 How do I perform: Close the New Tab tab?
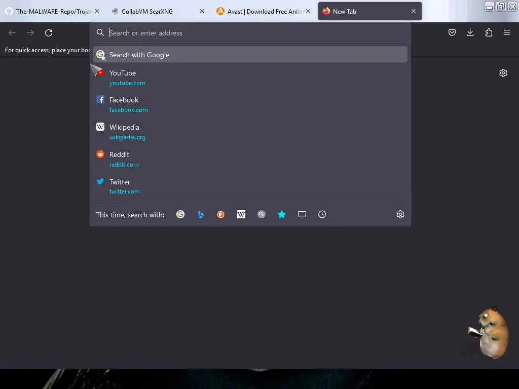(x=414, y=11)
